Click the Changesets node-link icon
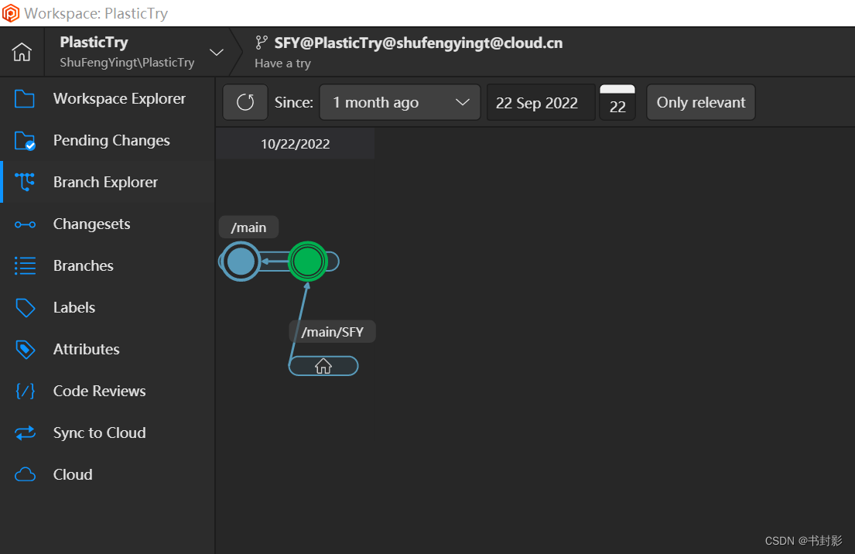The width and height of the screenshot is (855, 554). (25, 224)
